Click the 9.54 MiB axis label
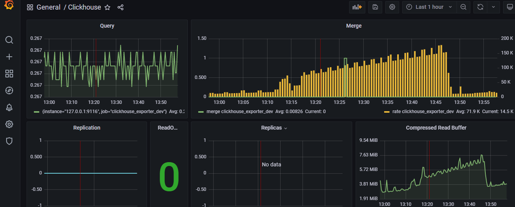Screen dimensions: 515x207 (x=368, y=140)
